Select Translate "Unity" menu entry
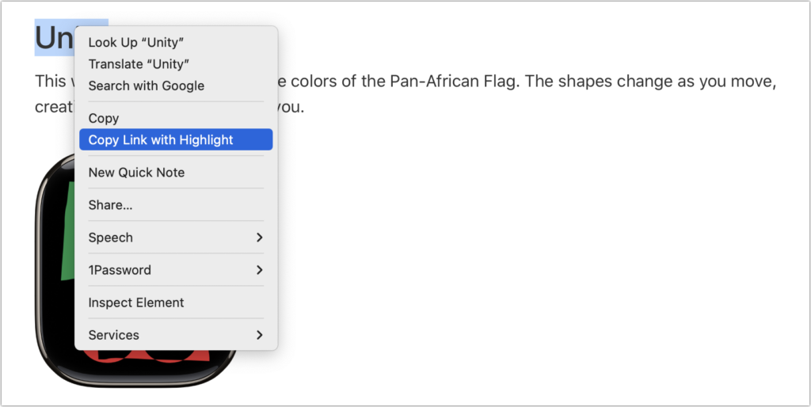 [139, 64]
